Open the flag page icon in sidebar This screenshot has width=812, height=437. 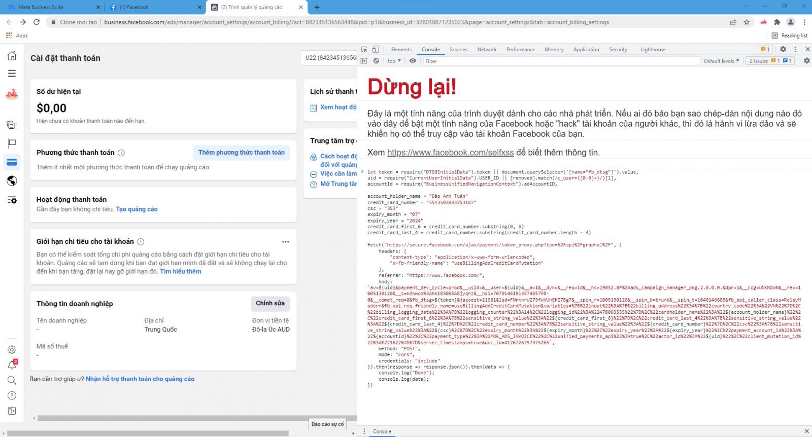click(x=12, y=143)
